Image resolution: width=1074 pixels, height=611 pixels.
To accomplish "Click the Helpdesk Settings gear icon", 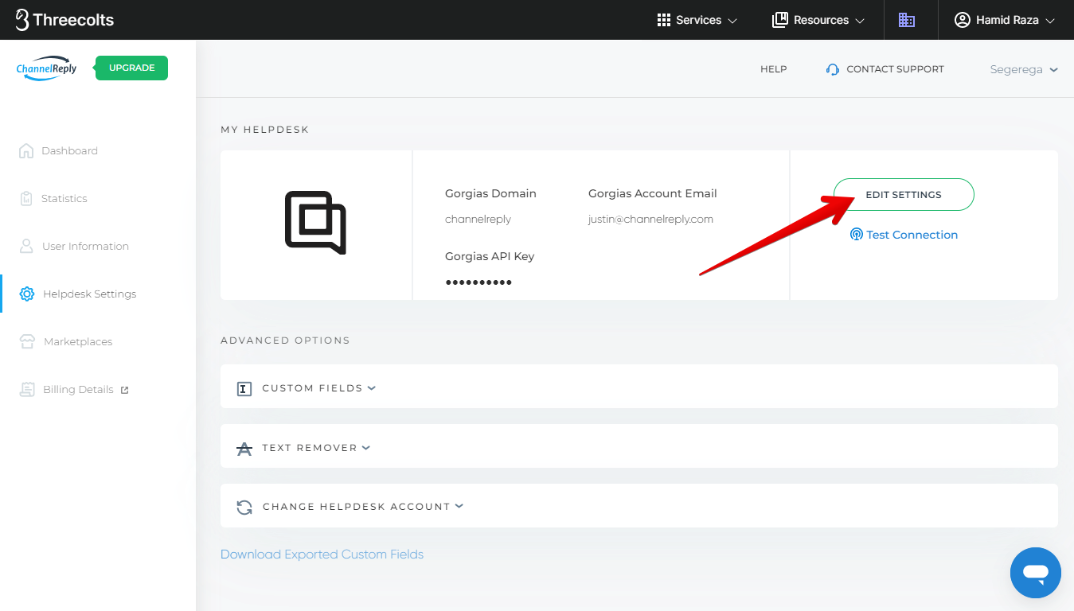I will (x=27, y=294).
